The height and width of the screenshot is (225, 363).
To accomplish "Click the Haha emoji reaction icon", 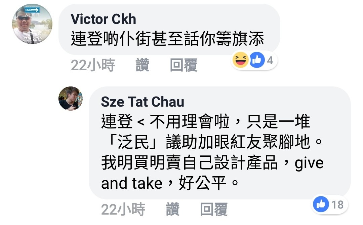I will pyautogui.click(x=241, y=60).
